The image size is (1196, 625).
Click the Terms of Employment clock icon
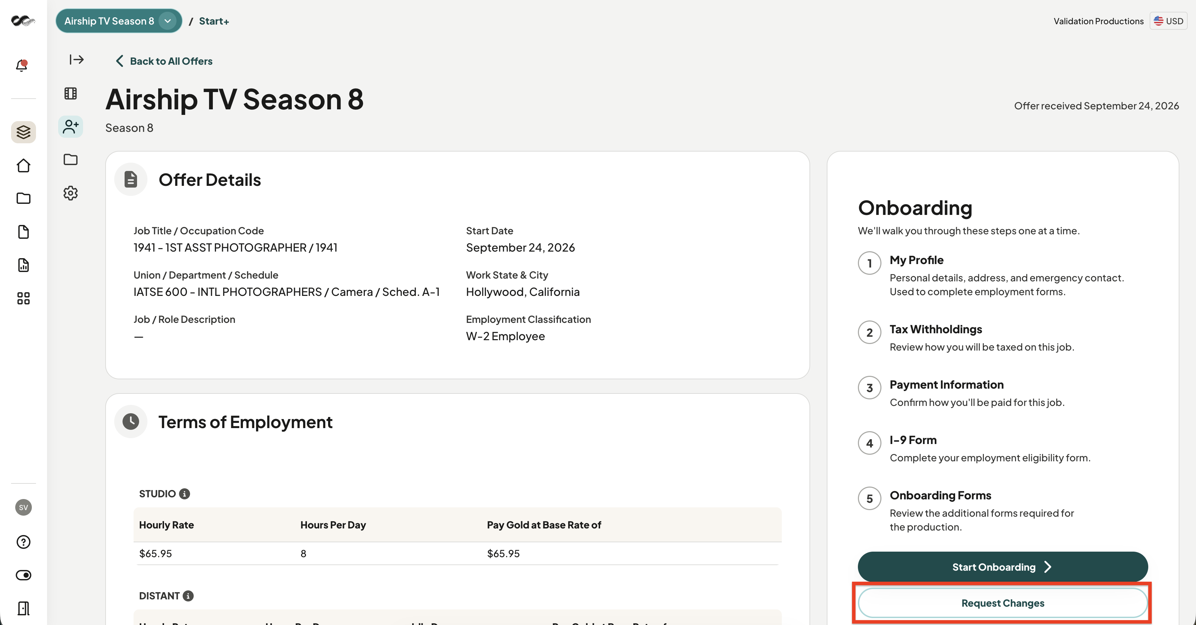[131, 422]
